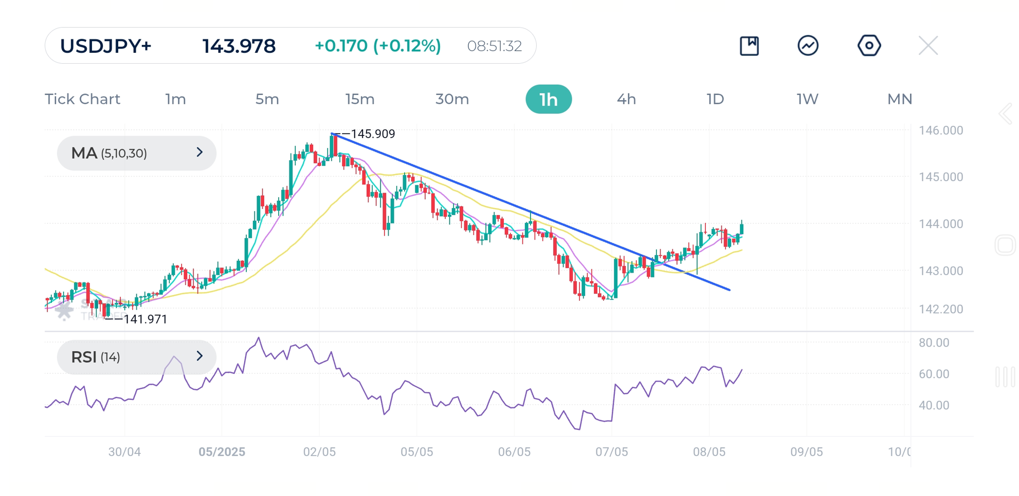Expand the MA (5,10,30) indicator settings
This screenshot has width=1019, height=496.
[136, 153]
